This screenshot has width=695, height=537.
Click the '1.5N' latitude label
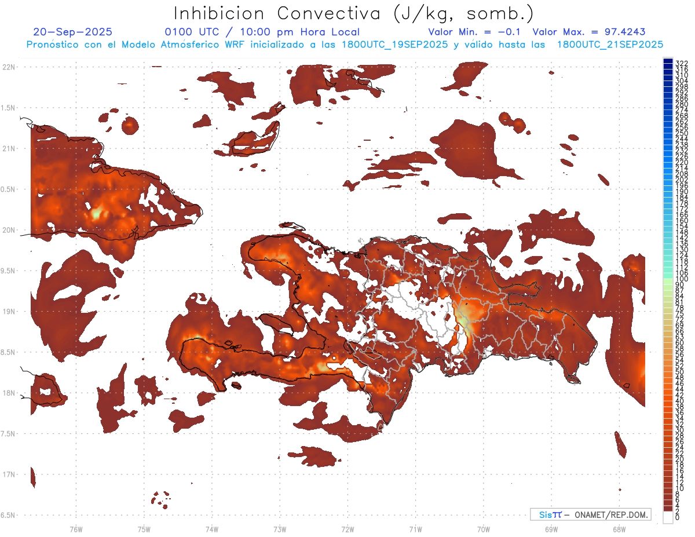[9, 108]
